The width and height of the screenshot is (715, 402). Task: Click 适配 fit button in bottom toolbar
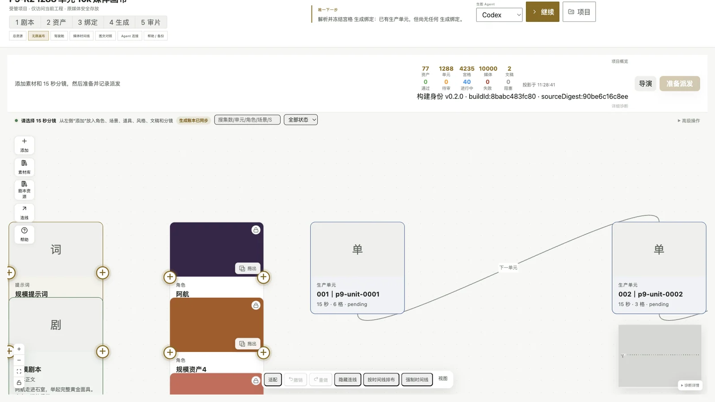tap(273, 380)
